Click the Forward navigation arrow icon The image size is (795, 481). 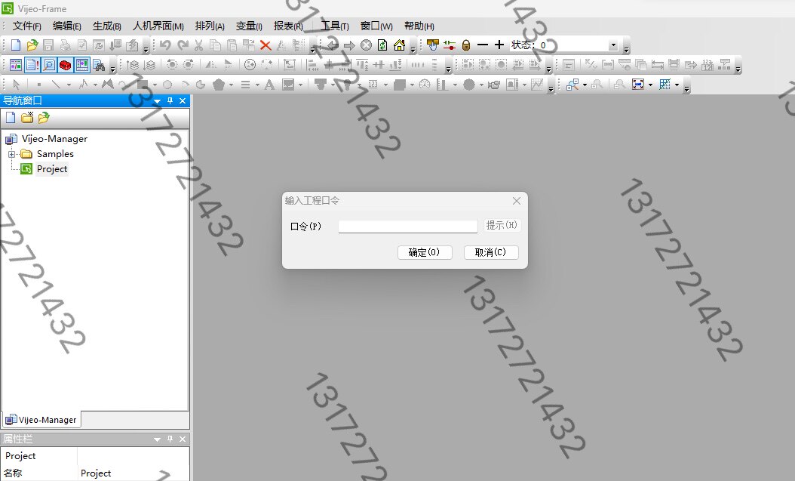(349, 45)
